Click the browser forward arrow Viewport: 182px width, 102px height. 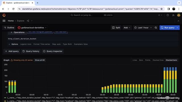pos(8,9)
